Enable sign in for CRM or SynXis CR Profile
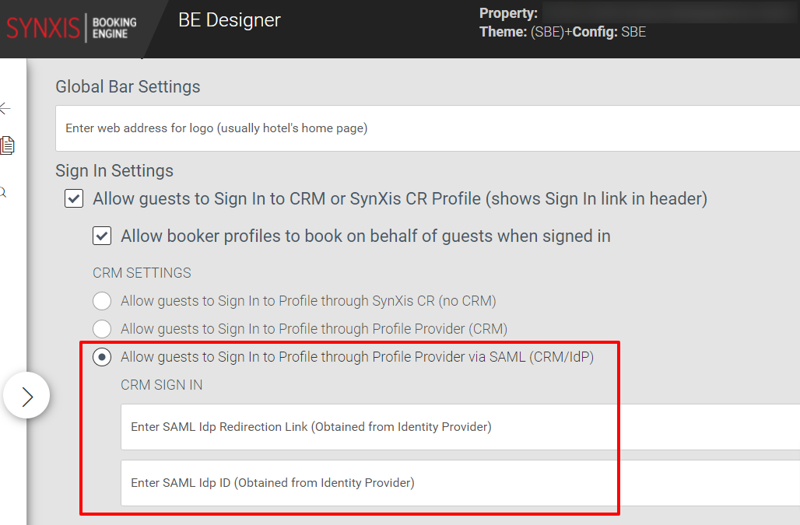The image size is (800, 525). [73, 198]
